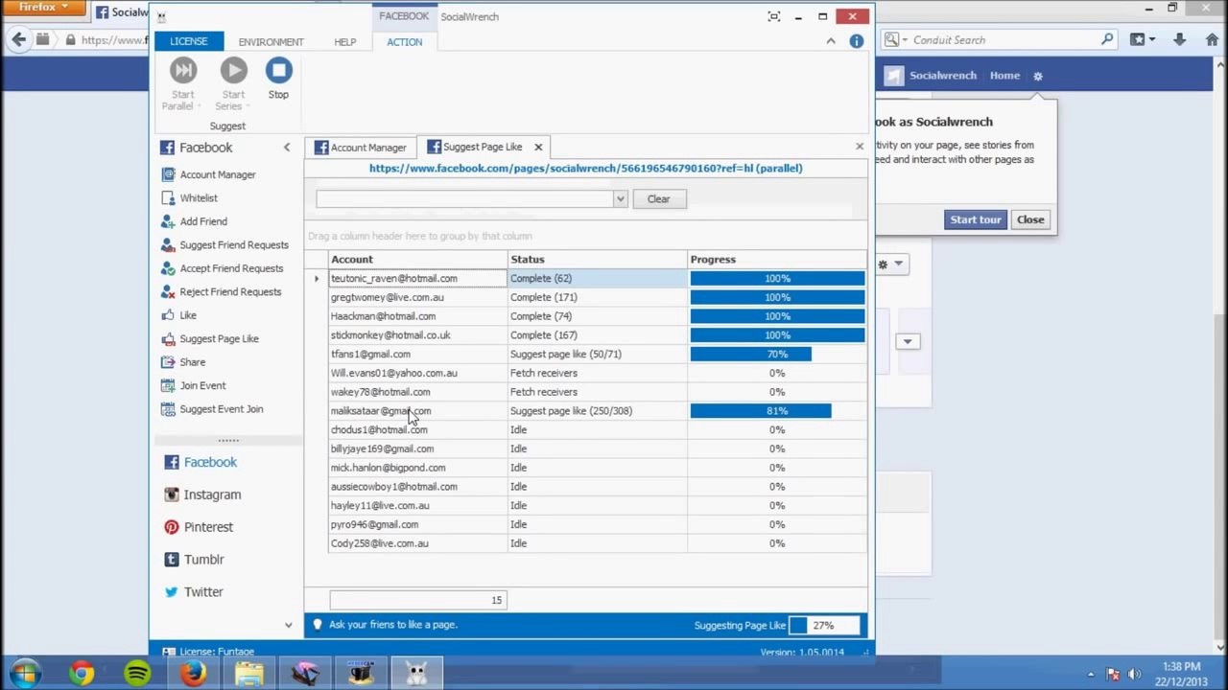Open the orange Firefox menu button
1228x690 pixels.
tap(45, 8)
